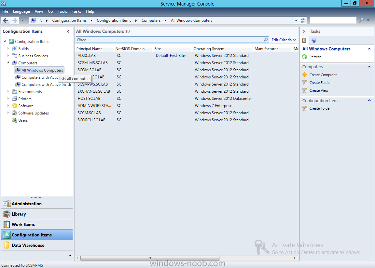Screen dimensions: 375x268
Task: Click the Business Services tree icon
Action: 15,56
